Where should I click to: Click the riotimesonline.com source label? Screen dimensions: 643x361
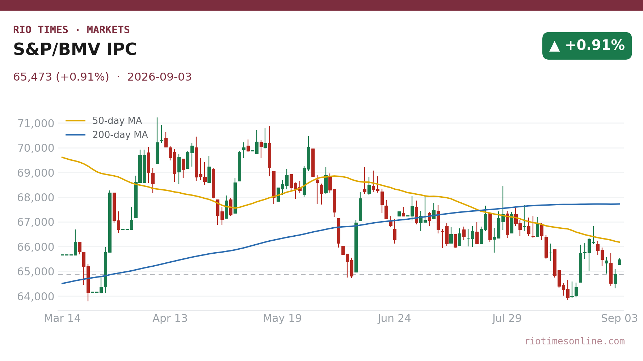575,341
